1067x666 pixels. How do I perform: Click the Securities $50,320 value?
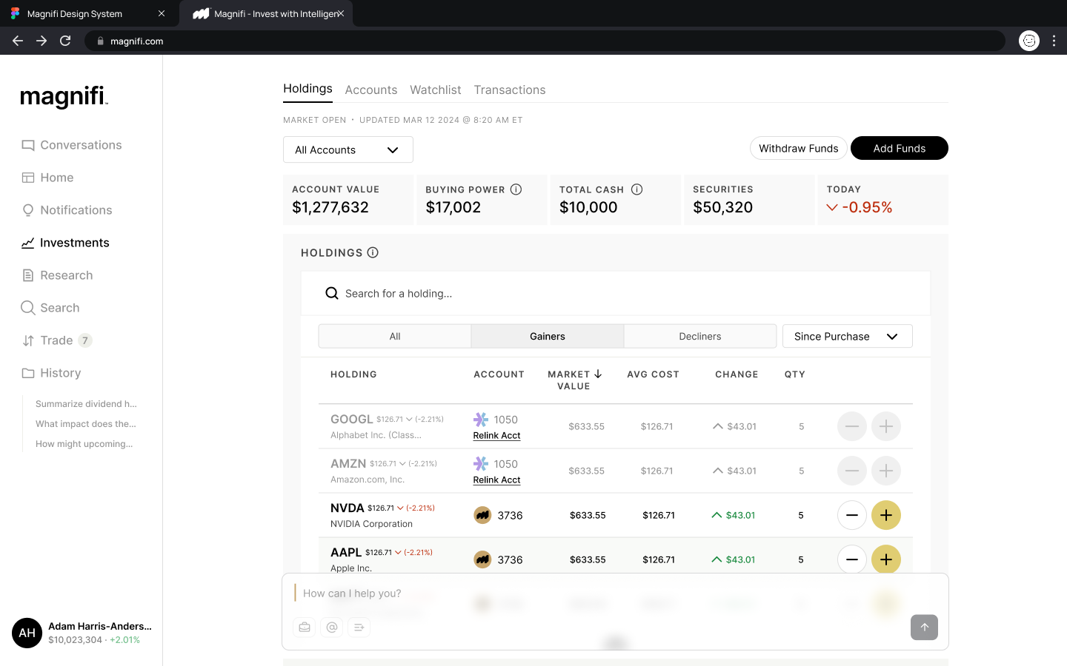pos(722,207)
